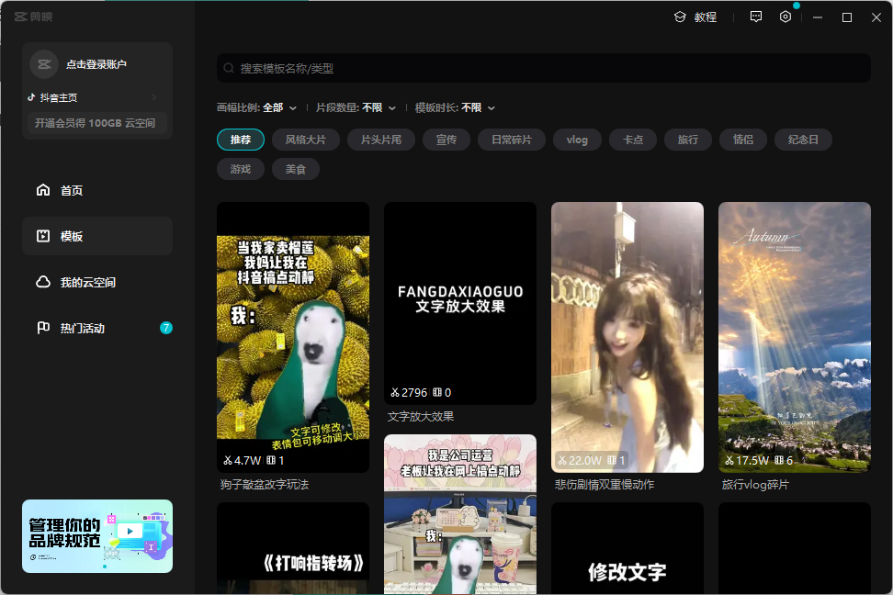Click the 文字放大效果 template title

[421, 417]
